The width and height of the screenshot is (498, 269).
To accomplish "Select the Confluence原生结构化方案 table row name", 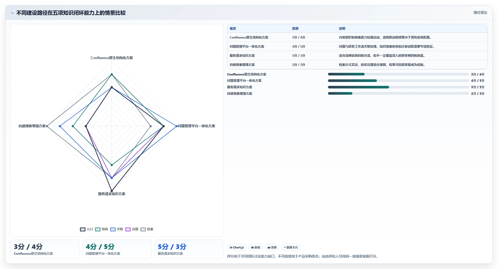I will point(249,37).
